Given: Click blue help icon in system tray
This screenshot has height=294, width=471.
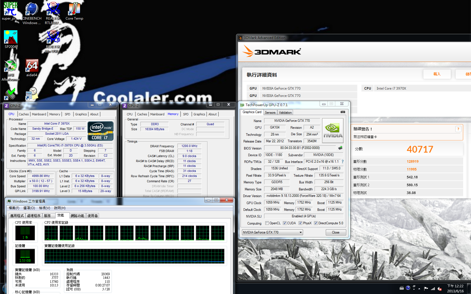Looking at the screenshot, I should (408, 288).
